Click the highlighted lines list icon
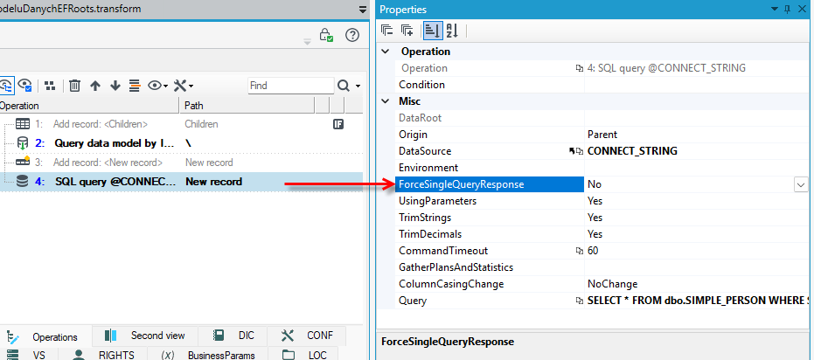Screen dimensions: 814x360 click(135, 86)
